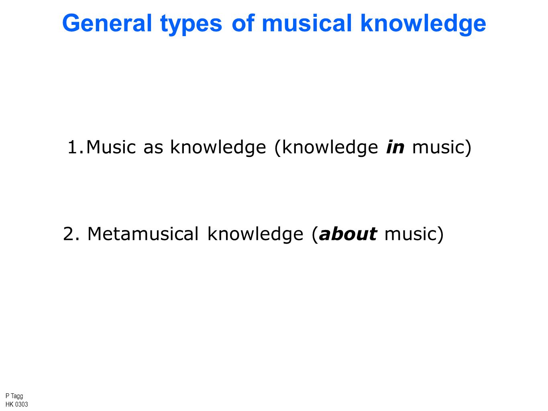This screenshot has height=411, width=548.
Task: Click the bold italic word "about"
Action: tap(348, 234)
